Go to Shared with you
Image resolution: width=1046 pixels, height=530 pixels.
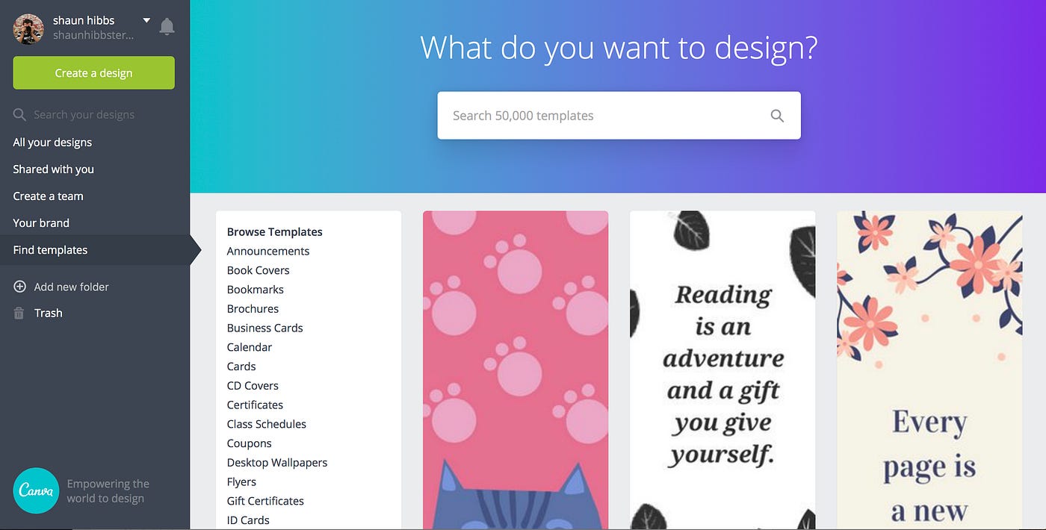click(x=53, y=169)
